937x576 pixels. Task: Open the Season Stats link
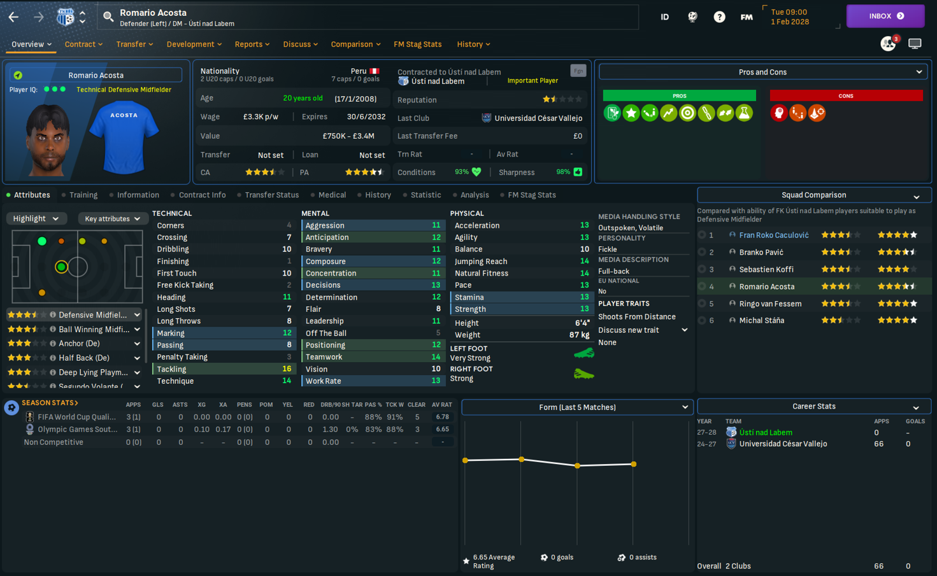pos(50,403)
